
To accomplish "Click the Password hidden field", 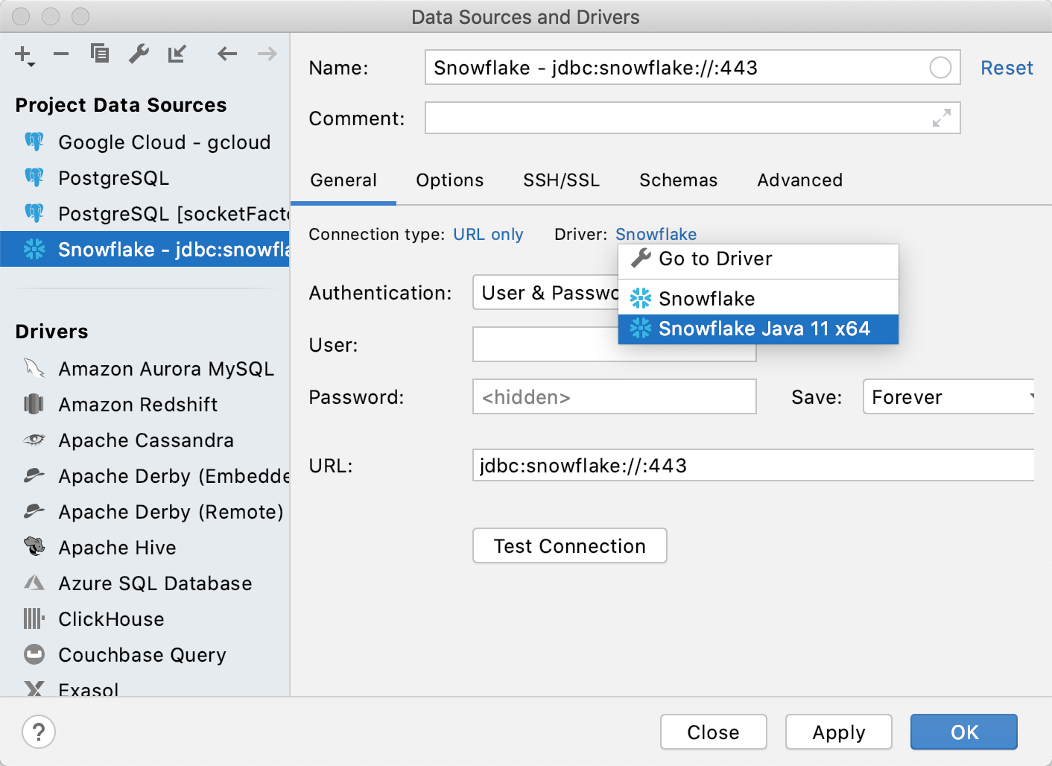I will point(615,397).
